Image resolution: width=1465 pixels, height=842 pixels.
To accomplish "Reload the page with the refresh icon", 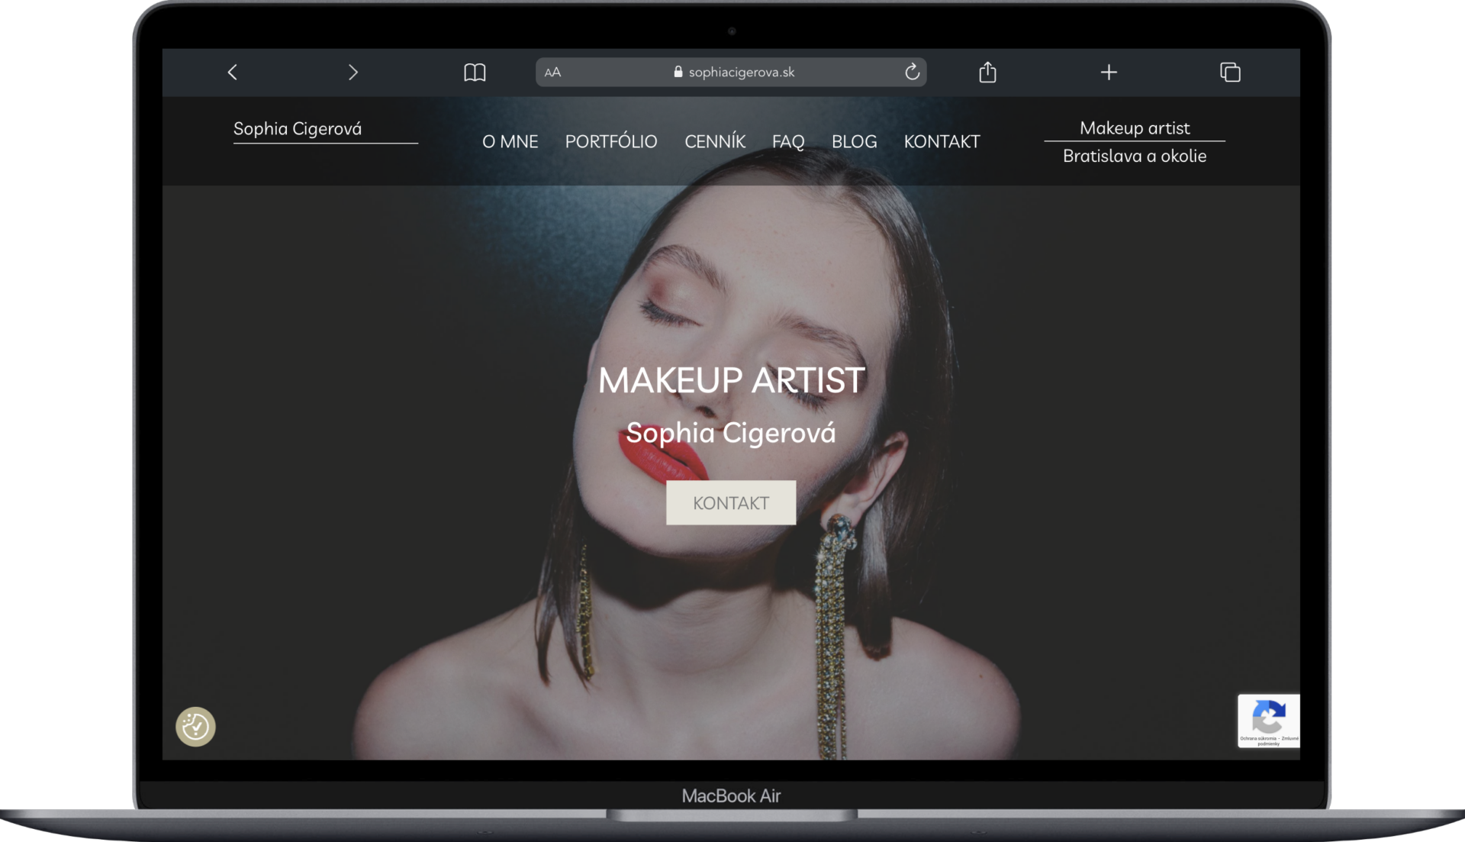I will pos(912,72).
